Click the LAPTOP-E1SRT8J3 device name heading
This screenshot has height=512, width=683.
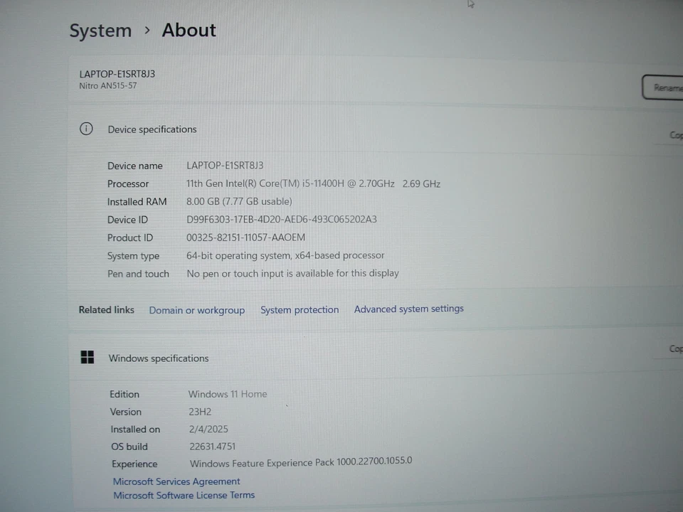tap(117, 74)
